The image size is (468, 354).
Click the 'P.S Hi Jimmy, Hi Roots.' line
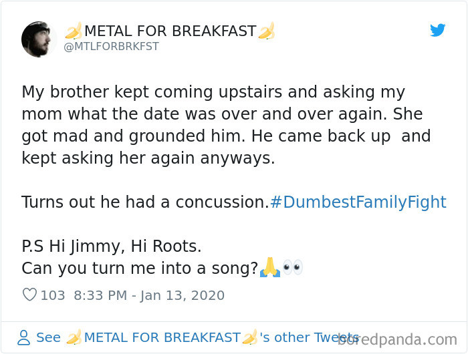coord(111,246)
